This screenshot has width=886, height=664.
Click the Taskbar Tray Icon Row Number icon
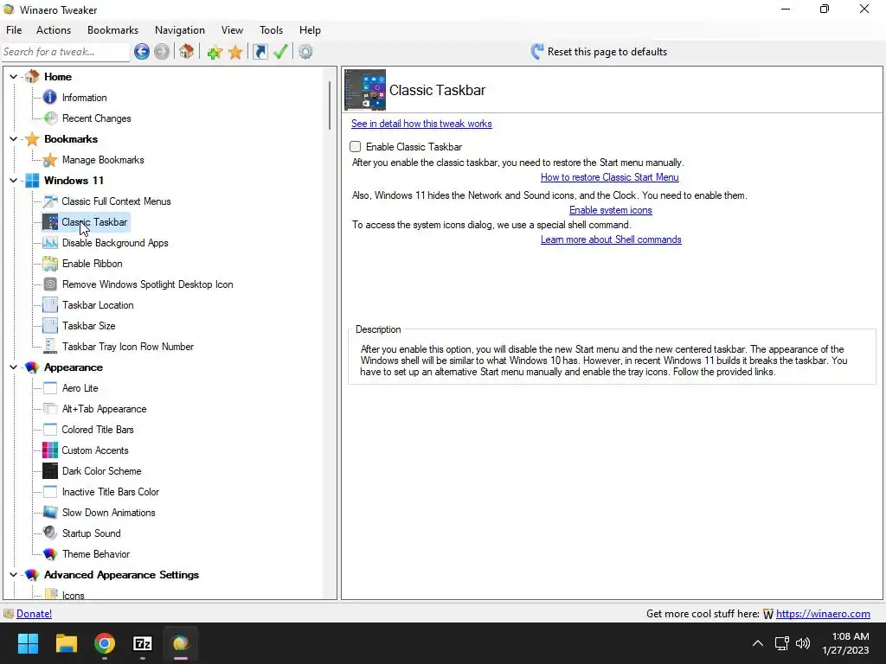click(x=49, y=347)
